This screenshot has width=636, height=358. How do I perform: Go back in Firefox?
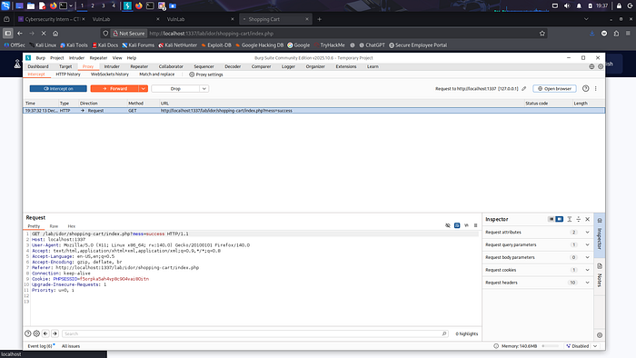(x=20, y=34)
